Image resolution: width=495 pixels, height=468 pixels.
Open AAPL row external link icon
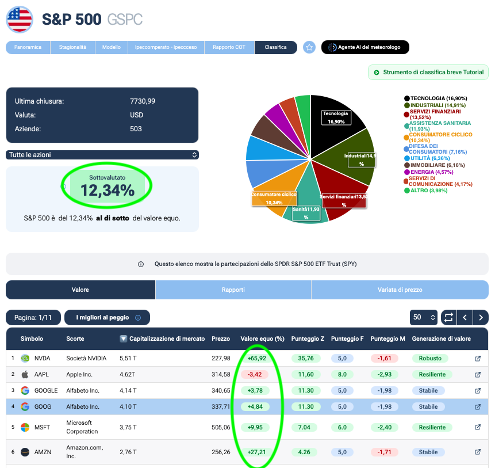(478, 375)
